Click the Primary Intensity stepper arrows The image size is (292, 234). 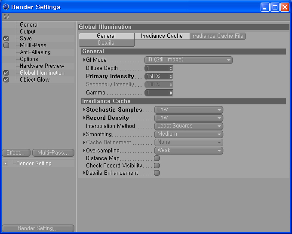pyautogui.click(x=171, y=76)
